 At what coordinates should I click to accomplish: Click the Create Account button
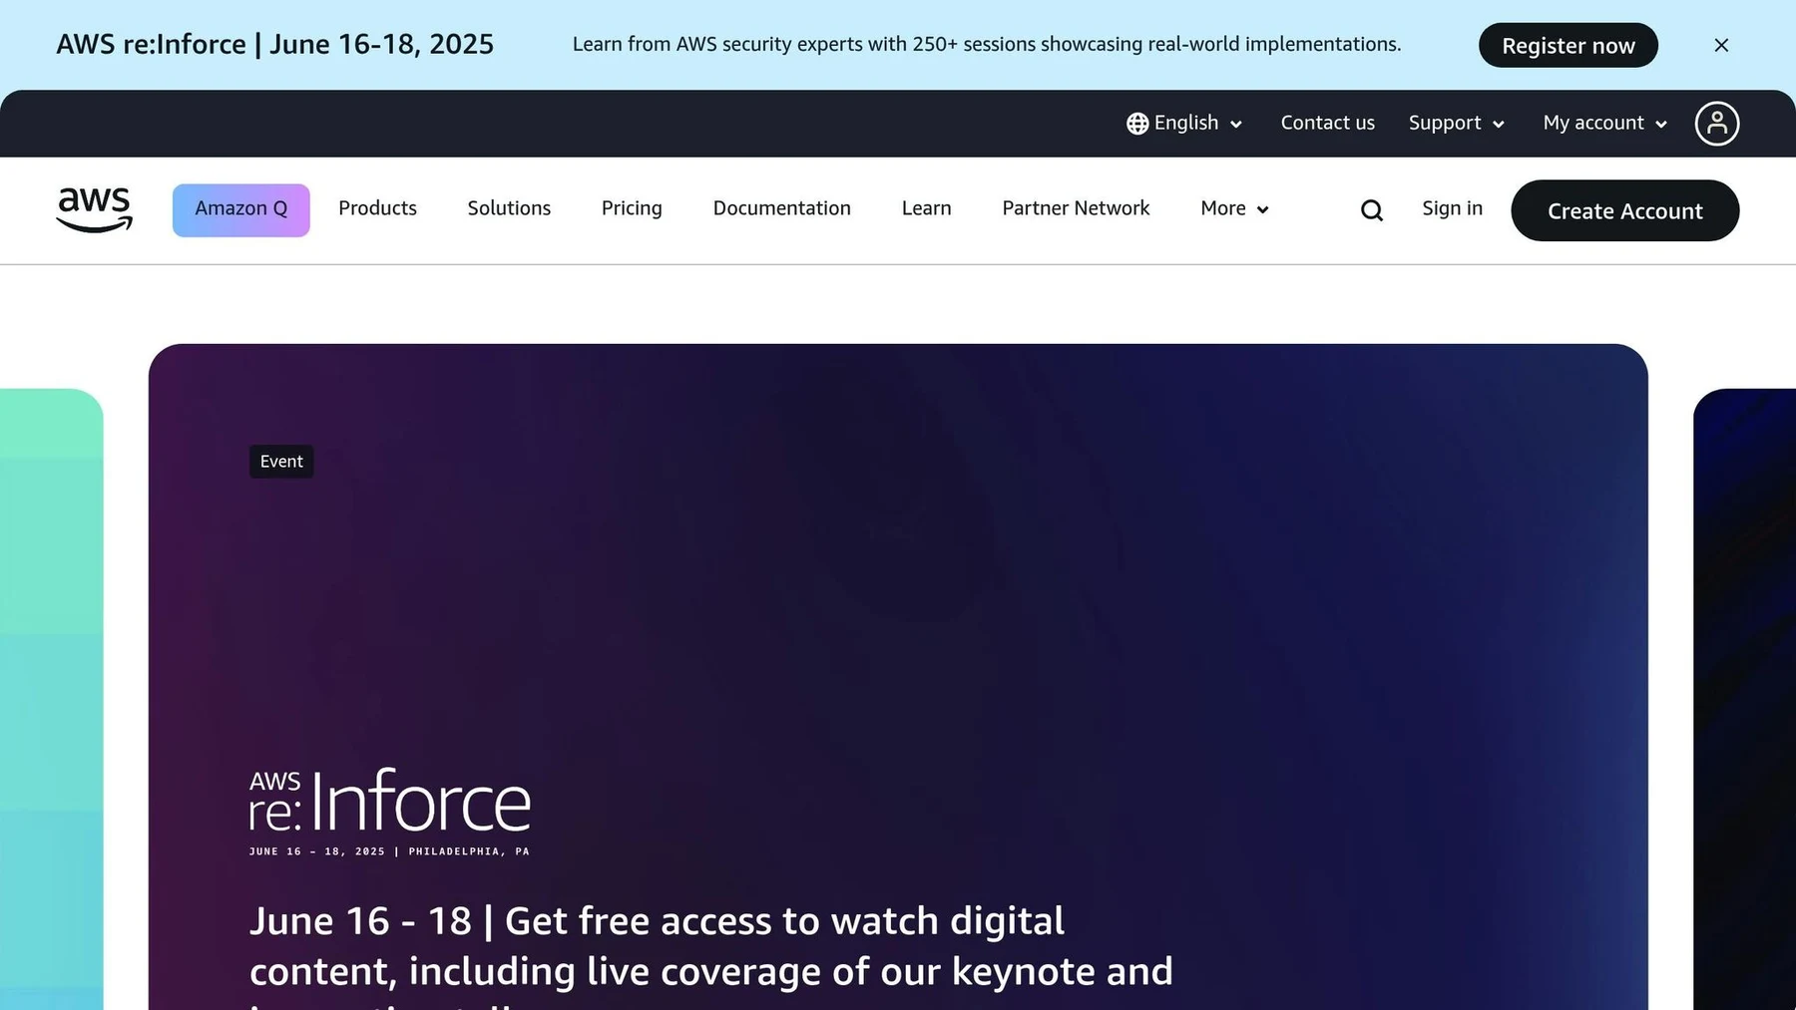pos(1625,210)
